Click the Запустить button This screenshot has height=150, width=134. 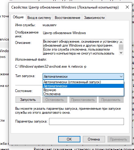point(28,100)
